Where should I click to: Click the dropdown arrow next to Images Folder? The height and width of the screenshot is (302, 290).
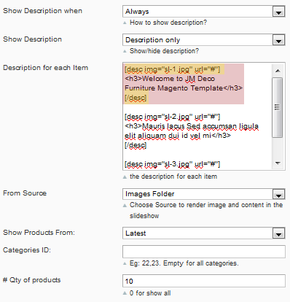pos(278,194)
